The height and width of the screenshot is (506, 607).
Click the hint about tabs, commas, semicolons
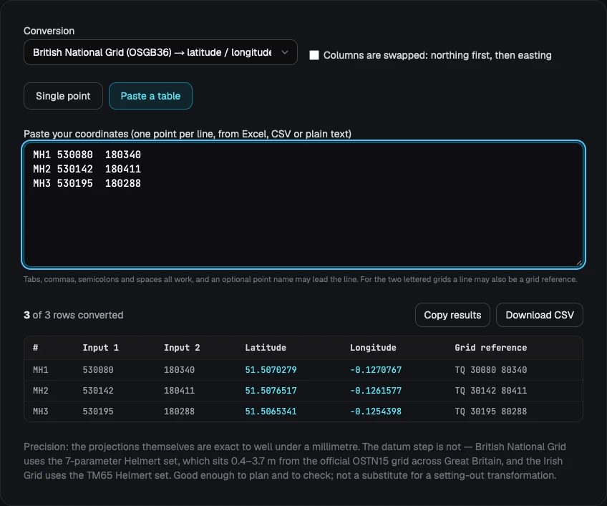301,279
